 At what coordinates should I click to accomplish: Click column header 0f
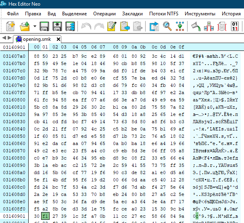tap(181, 47)
